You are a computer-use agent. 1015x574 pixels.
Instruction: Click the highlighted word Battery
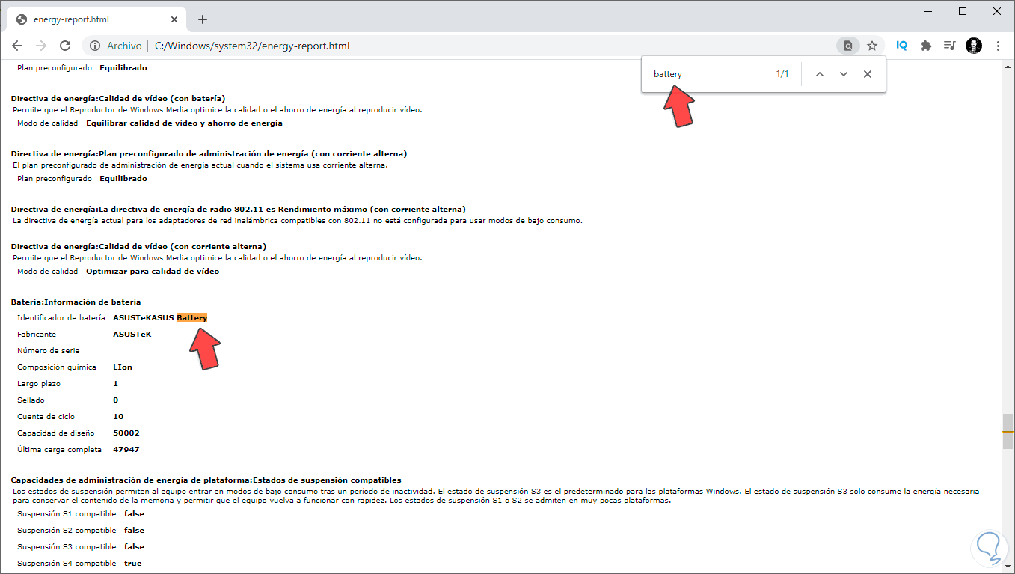coord(192,318)
